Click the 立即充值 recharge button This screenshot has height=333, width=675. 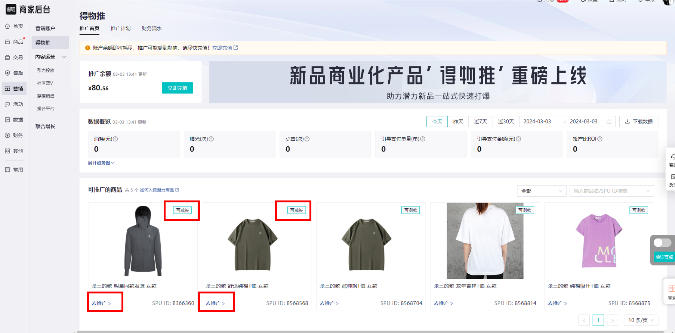(178, 88)
